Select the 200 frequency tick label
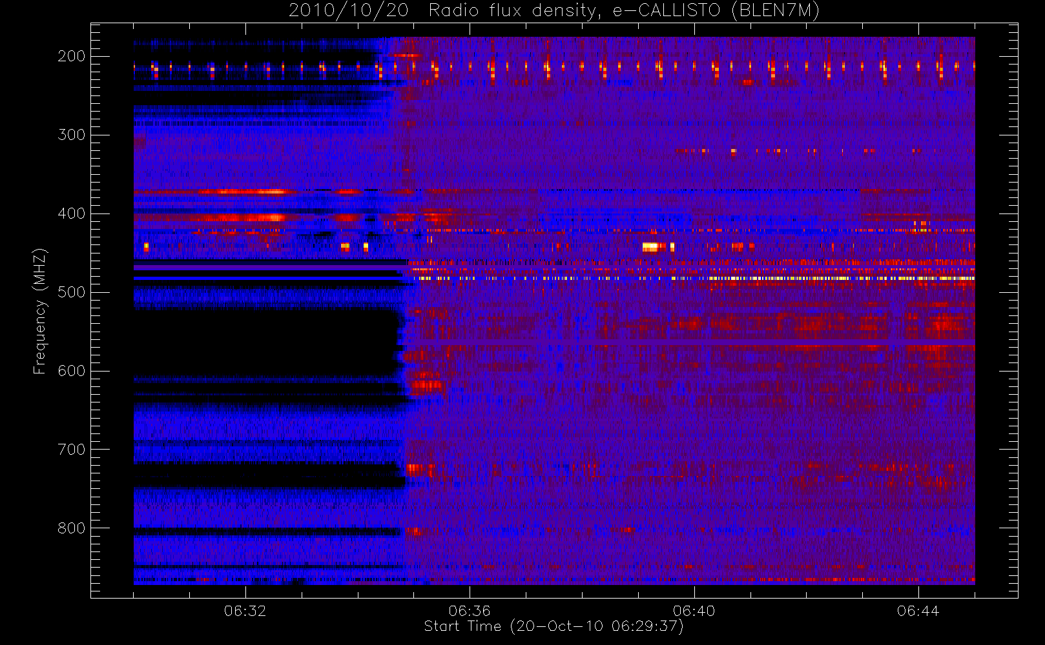Image resolution: width=1045 pixels, height=645 pixels. pos(72,56)
